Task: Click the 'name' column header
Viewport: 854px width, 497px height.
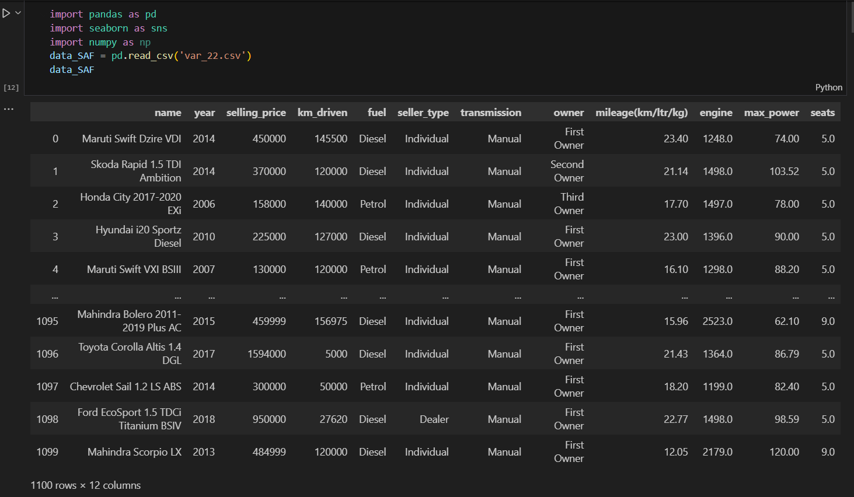Action: pyautogui.click(x=168, y=113)
